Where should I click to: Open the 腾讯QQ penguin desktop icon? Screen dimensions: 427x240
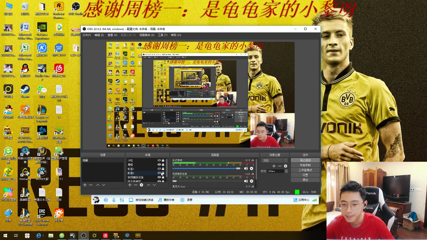pos(25,71)
